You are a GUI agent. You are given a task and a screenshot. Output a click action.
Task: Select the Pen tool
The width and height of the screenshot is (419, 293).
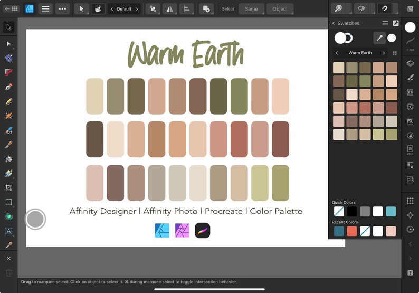coord(8,87)
